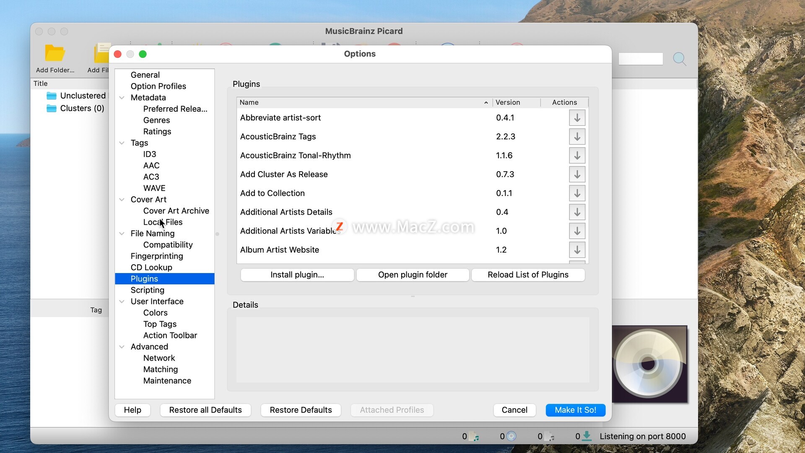Open the General options page
805x453 pixels.
click(145, 75)
